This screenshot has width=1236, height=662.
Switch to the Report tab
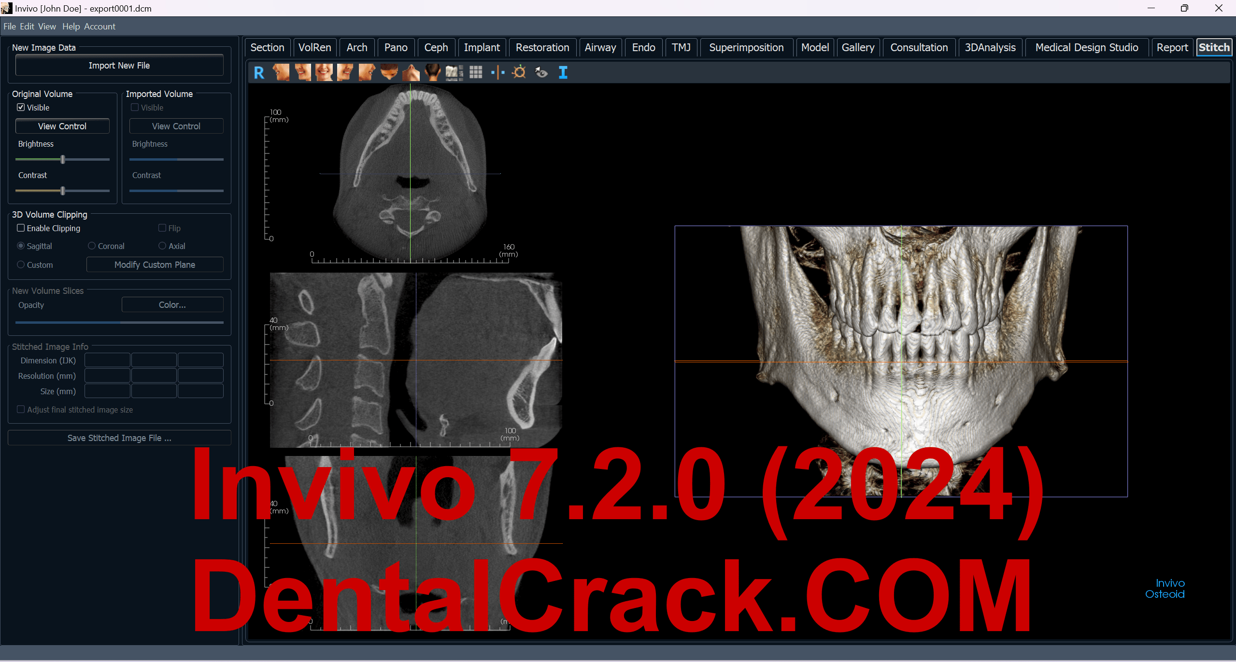pos(1172,47)
